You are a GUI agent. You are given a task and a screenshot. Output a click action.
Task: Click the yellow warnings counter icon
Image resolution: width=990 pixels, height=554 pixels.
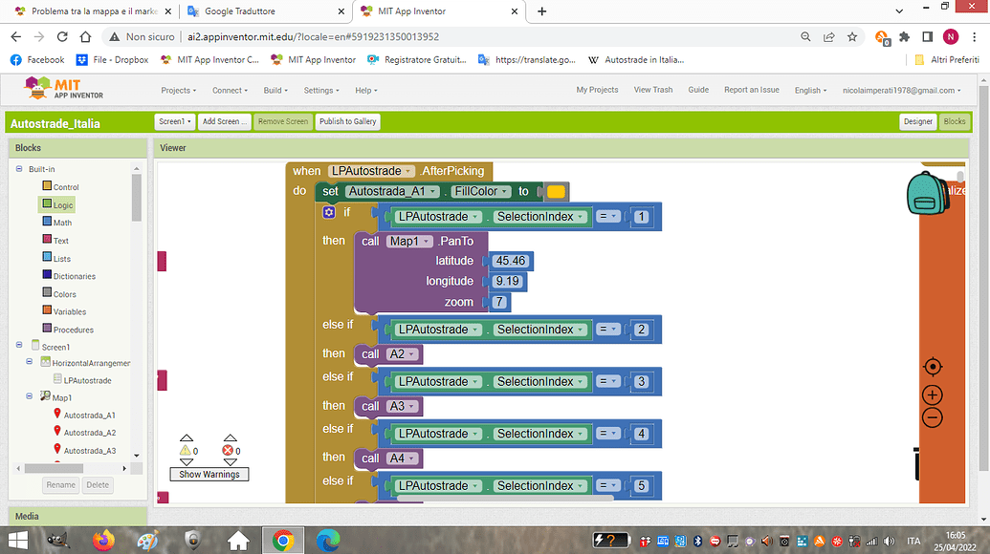[x=185, y=449]
